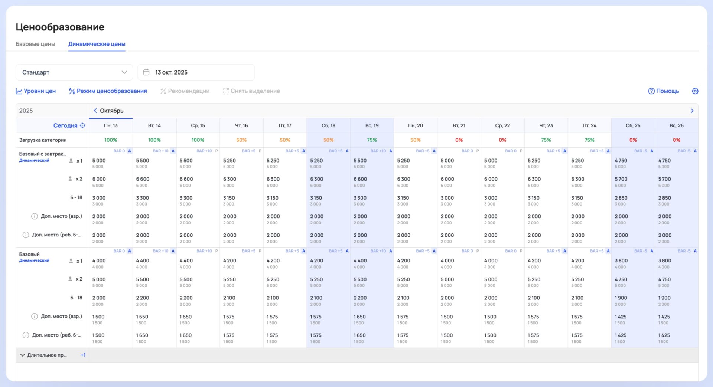Go to next dates with right arrow
The height and width of the screenshot is (387, 713).
pos(691,111)
